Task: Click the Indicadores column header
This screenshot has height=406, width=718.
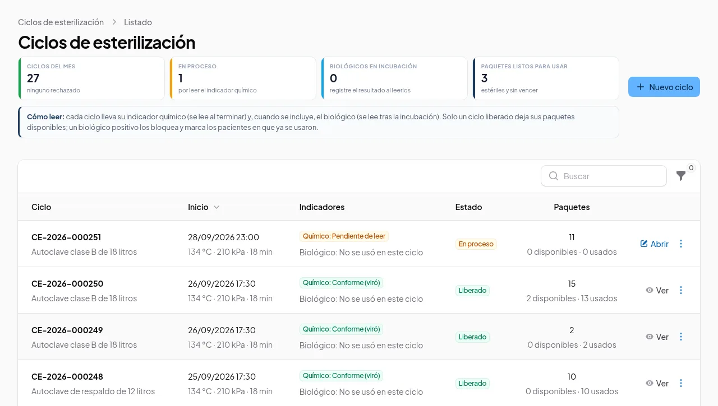Action: pyautogui.click(x=322, y=207)
